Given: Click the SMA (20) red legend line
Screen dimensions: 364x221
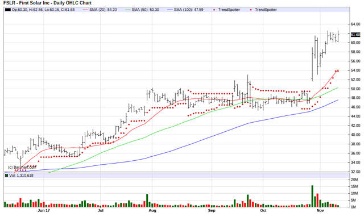Looking at the screenshot, I should [x=86, y=10].
